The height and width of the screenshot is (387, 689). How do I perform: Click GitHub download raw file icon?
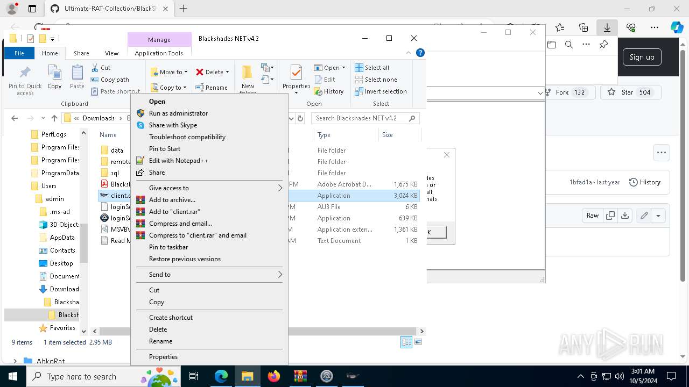(624, 216)
